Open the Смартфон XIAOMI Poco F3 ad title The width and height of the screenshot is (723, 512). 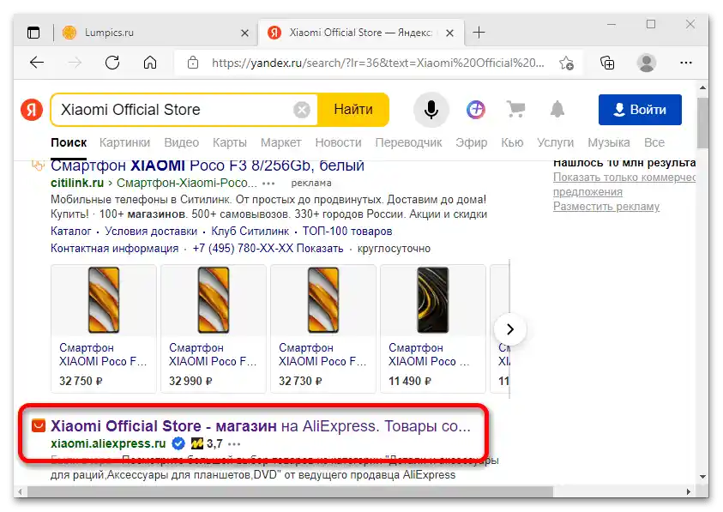(208, 166)
